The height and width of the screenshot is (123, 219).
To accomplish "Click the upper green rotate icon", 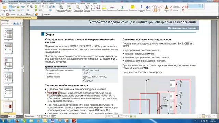I will 36,7.
